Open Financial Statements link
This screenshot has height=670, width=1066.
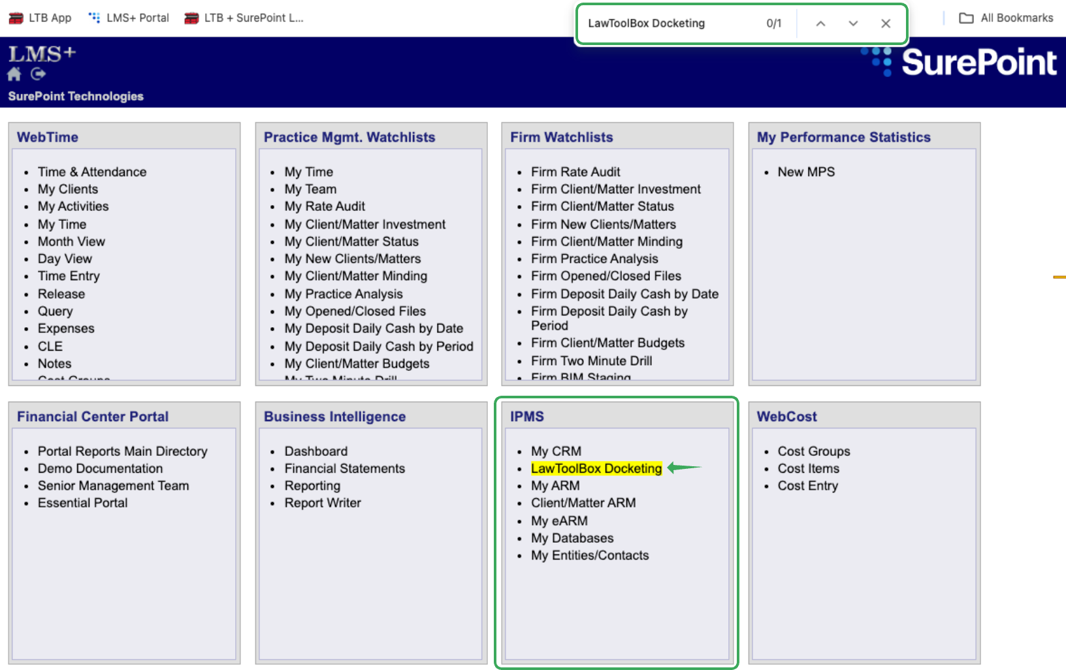[x=345, y=468]
